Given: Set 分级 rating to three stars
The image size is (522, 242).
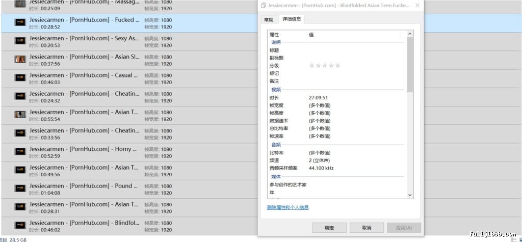Looking at the screenshot, I should [325, 66].
